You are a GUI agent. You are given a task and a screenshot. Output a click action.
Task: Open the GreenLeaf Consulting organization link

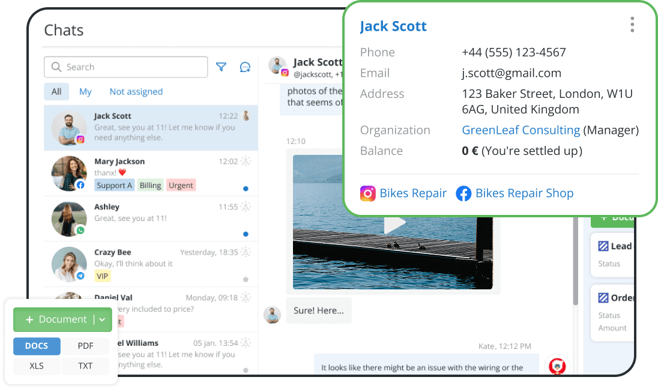[x=521, y=130]
